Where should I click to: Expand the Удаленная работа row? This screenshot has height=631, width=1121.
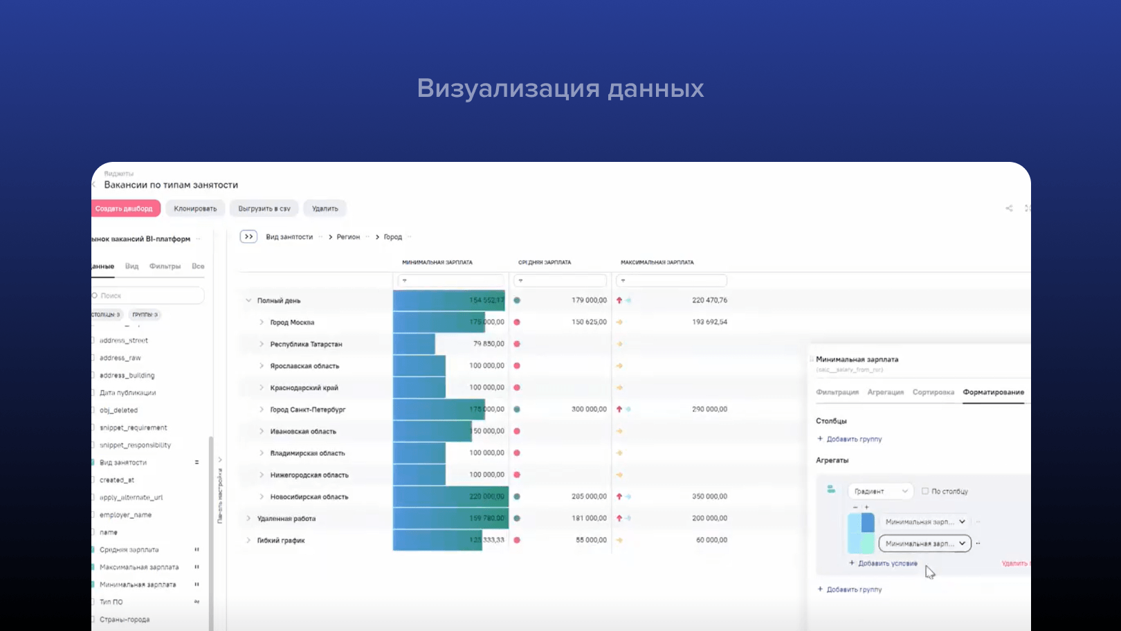(248, 518)
